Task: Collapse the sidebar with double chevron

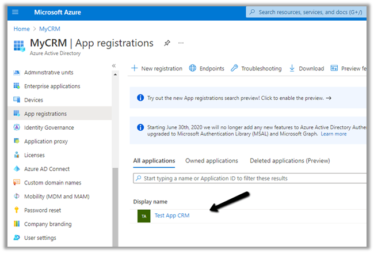Action: pyautogui.click(x=114, y=66)
